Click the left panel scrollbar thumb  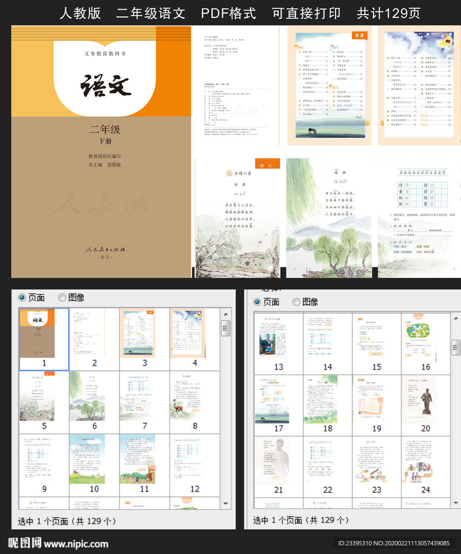pos(226,328)
